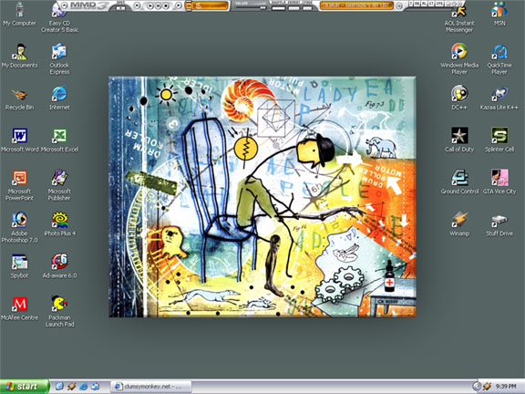Launch Microsoft PowerPoint
This screenshot has width=525, height=394.
click(19, 185)
